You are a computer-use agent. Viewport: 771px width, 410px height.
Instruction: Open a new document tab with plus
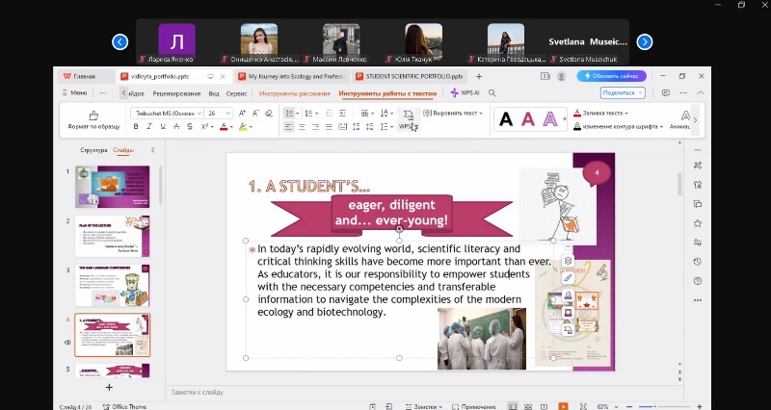pyautogui.click(x=479, y=76)
